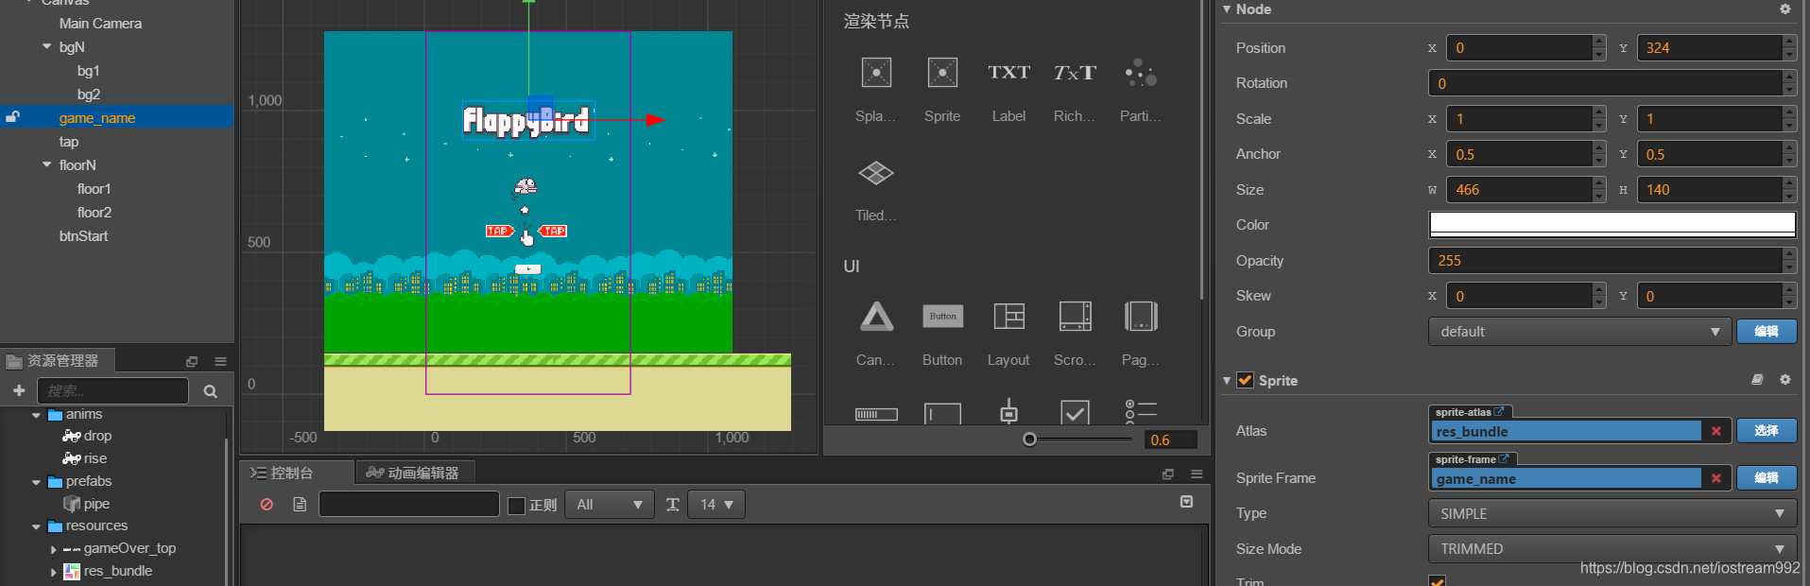This screenshot has width=1810, height=586.
Task: Remove the res_bundle atlas reference
Action: point(1716,431)
